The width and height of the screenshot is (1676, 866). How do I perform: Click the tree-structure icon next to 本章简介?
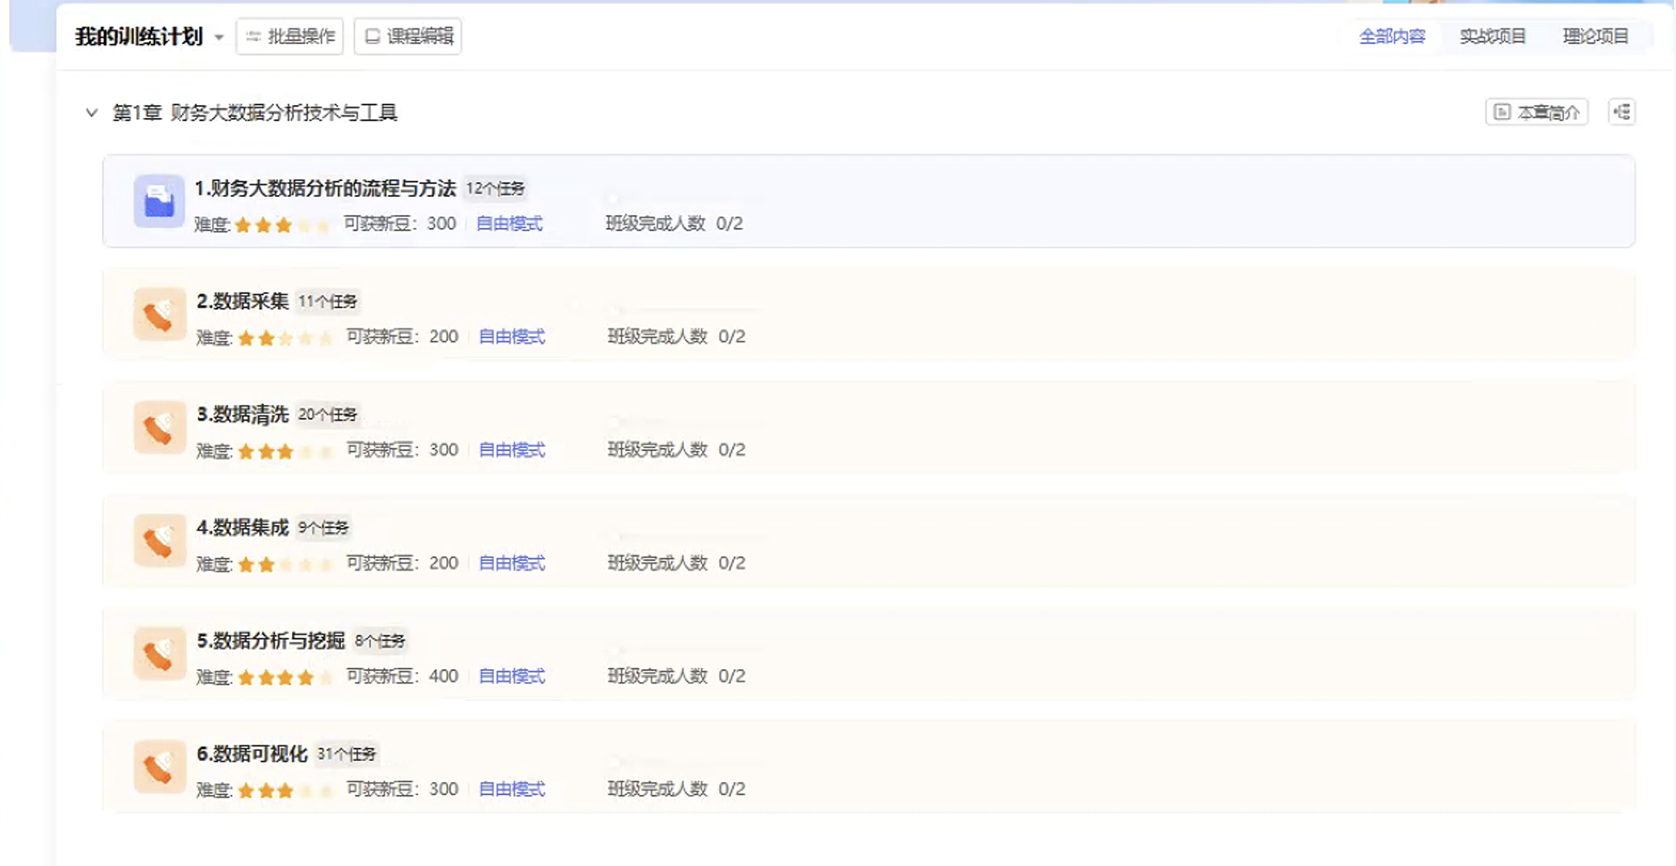1622,112
